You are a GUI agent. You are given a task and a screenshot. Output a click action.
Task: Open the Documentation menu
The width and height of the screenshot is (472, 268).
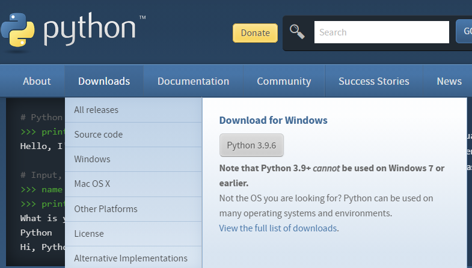[193, 81]
